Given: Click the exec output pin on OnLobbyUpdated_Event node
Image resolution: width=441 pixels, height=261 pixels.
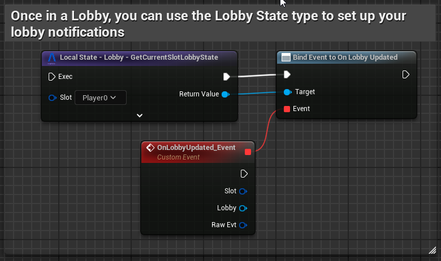Looking at the screenshot, I should click(x=244, y=174).
